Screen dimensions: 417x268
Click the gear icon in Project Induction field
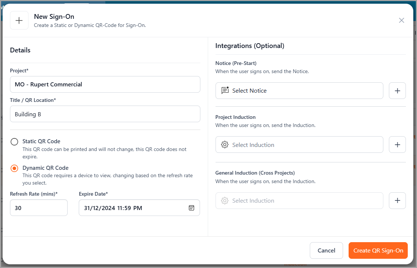point(225,145)
